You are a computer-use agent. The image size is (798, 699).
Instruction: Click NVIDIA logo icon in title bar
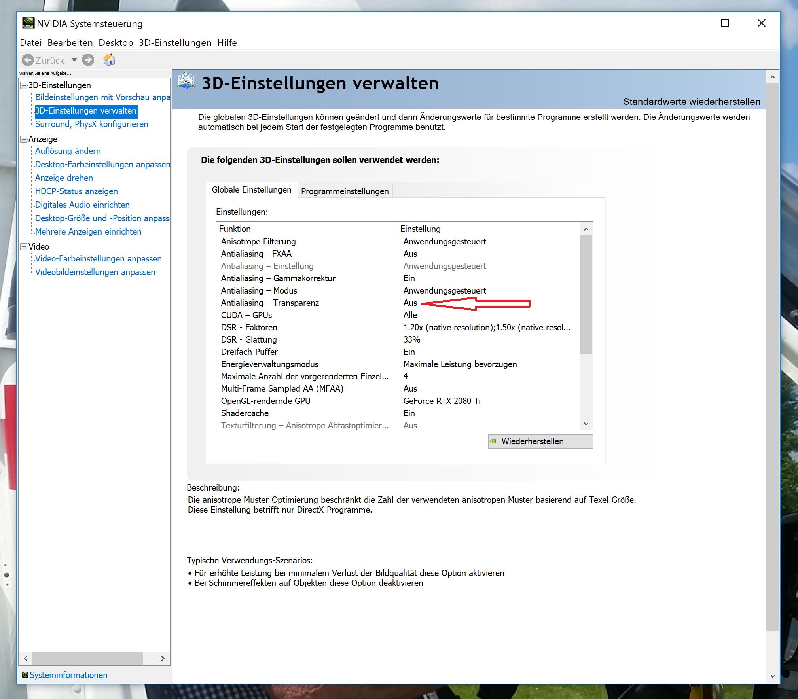coord(28,23)
